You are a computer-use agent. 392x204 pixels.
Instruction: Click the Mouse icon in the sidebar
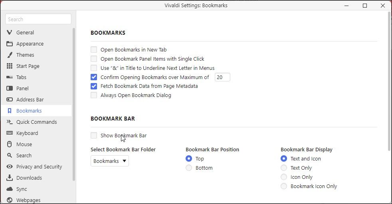[10, 145]
